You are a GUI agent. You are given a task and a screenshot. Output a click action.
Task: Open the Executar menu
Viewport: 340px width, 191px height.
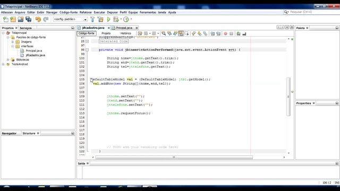click(99, 12)
